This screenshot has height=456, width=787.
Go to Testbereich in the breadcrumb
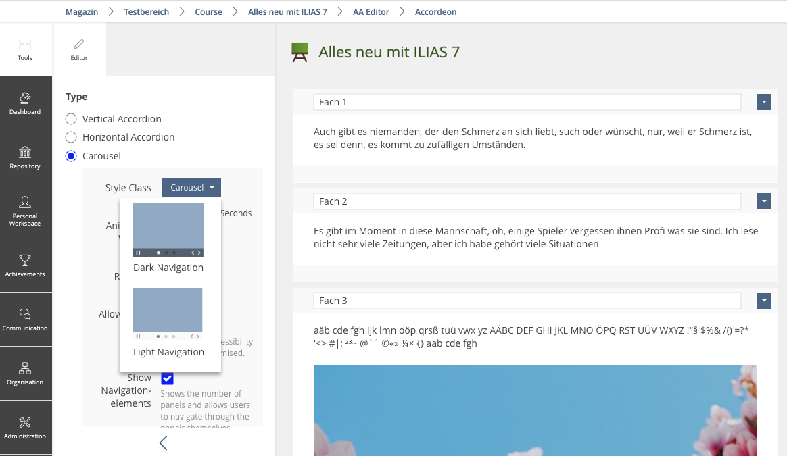coord(147,11)
